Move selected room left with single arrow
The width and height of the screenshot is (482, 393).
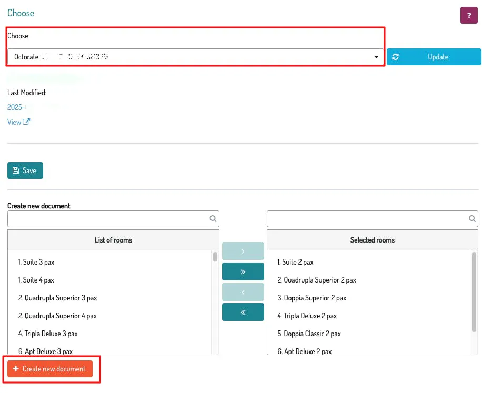click(243, 292)
